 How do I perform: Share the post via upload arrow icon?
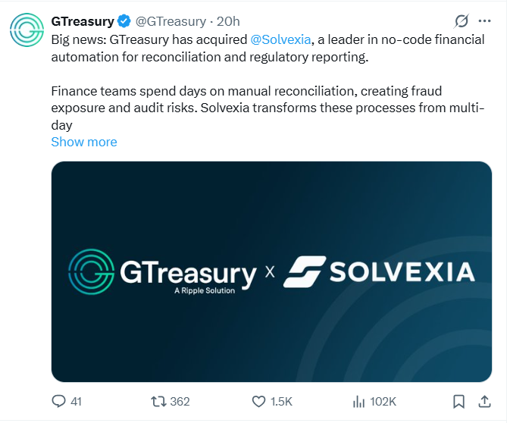(x=484, y=401)
